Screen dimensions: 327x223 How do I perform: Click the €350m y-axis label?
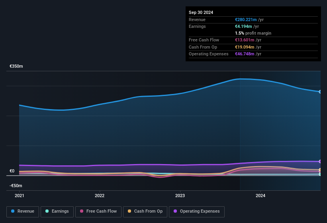[x=16, y=66]
